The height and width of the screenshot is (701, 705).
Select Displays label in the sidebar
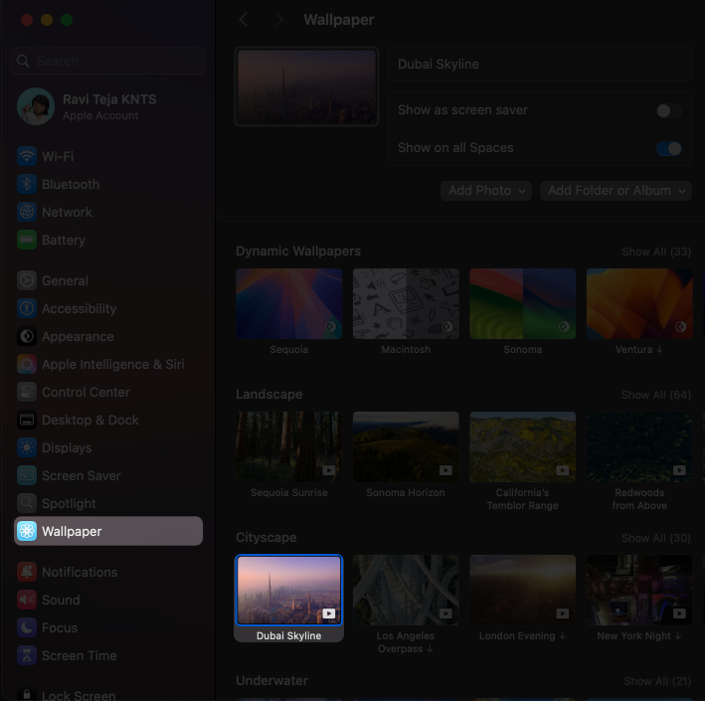[x=67, y=447]
